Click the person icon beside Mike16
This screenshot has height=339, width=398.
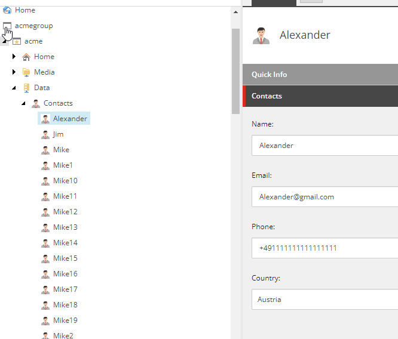[x=45, y=274]
